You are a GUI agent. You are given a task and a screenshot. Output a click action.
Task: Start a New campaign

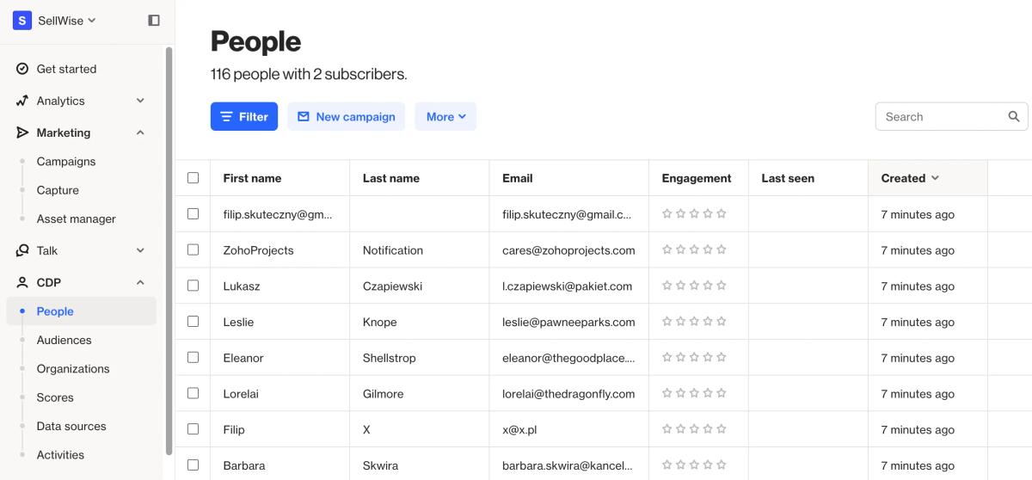347,117
